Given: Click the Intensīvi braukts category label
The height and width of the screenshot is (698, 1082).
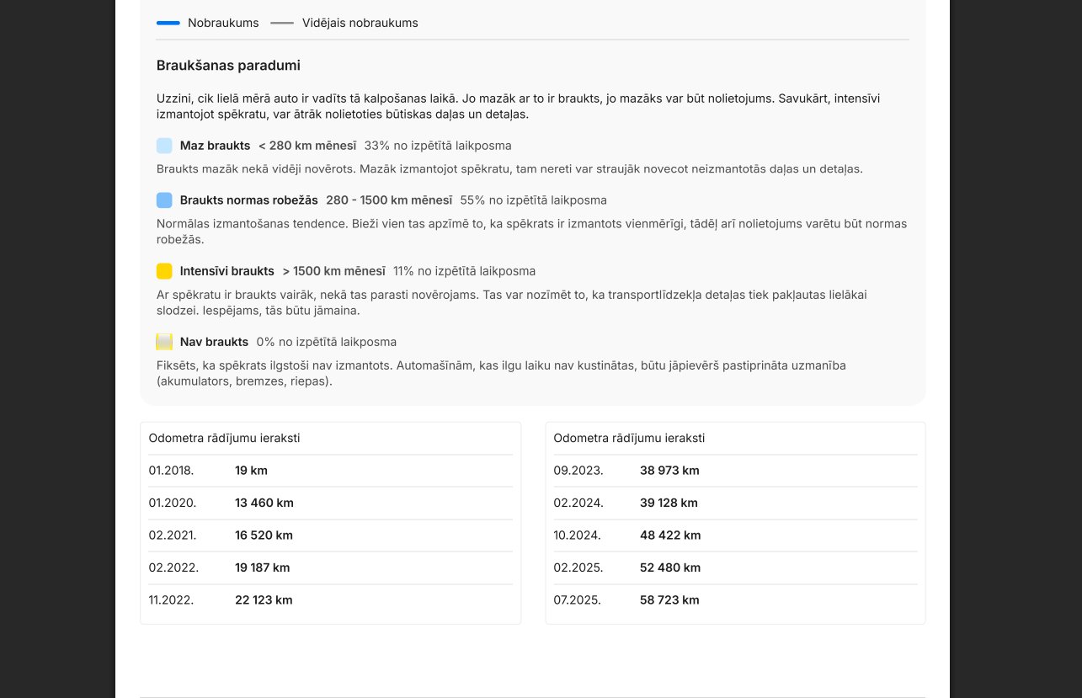Looking at the screenshot, I should tap(227, 271).
